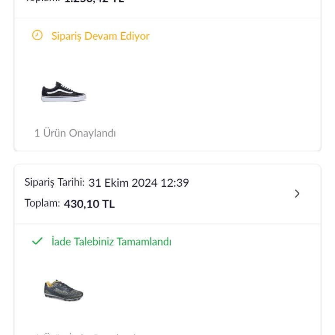335x335 pixels.
Task: Open order details via right chevron arrow
Action: (297, 194)
